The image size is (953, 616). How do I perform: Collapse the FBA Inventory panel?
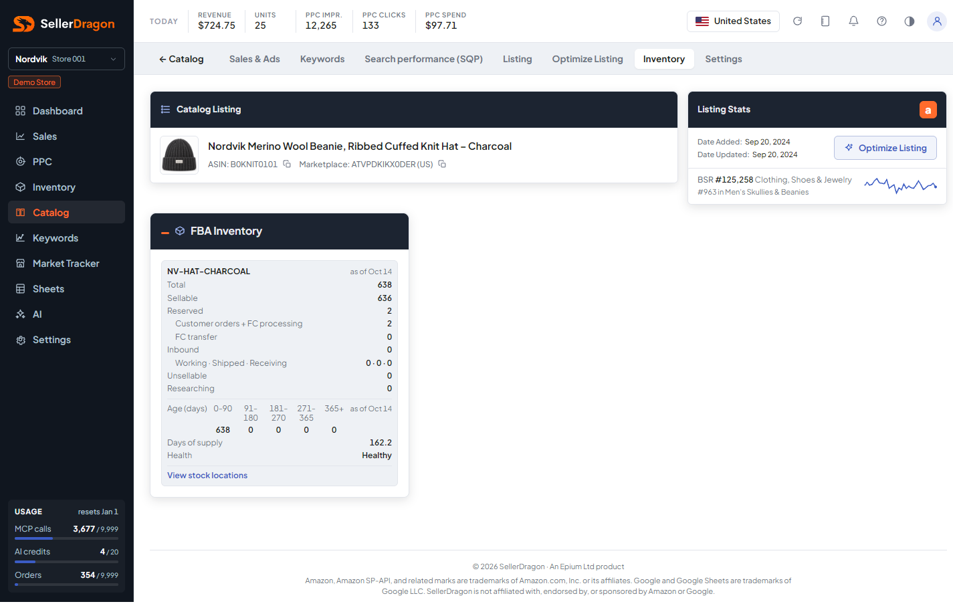tap(165, 231)
